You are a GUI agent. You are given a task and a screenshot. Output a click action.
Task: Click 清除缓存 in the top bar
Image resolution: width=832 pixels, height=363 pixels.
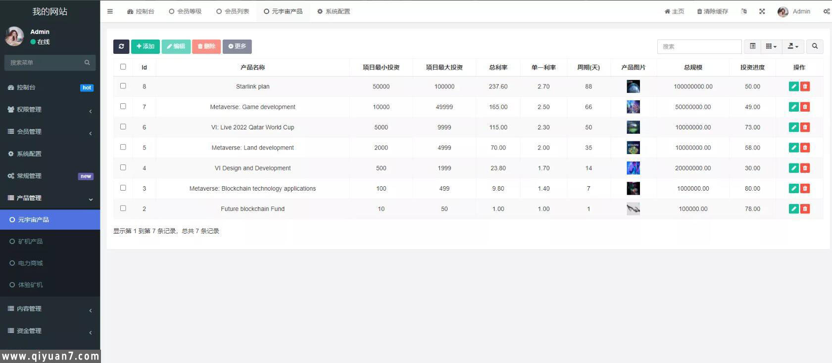713,11
